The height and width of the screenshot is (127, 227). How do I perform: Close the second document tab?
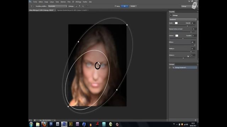88,10
